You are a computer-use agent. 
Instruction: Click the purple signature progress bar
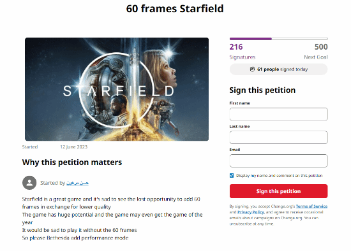click(278, 39)
